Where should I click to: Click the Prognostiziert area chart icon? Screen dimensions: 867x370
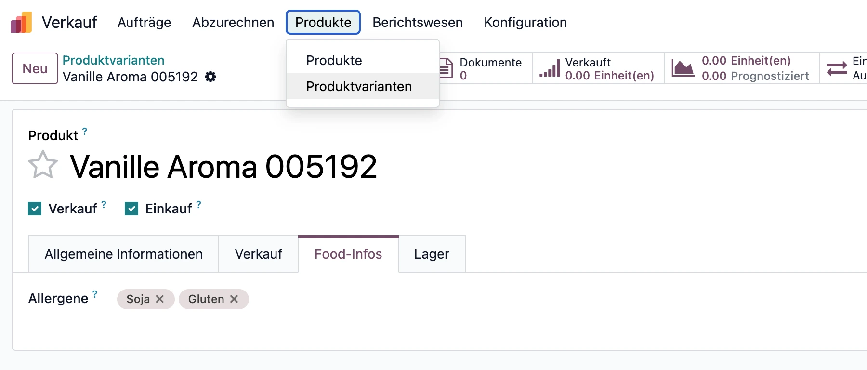683,68
